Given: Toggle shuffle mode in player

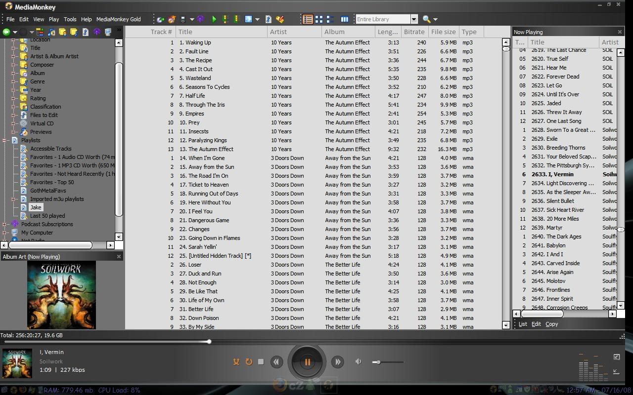Looking at the screenshot, I should click(236, 362).
